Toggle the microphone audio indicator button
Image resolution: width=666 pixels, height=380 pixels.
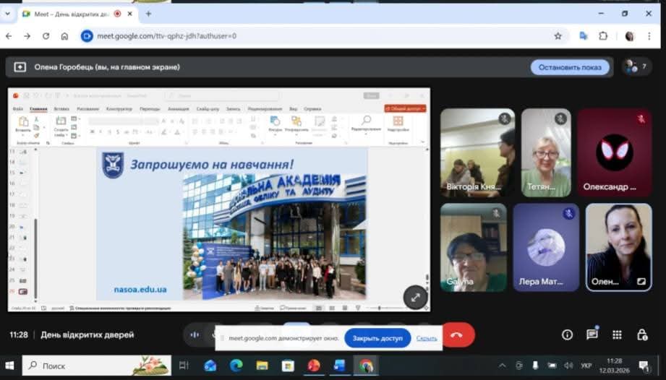(x=194, y=334)
